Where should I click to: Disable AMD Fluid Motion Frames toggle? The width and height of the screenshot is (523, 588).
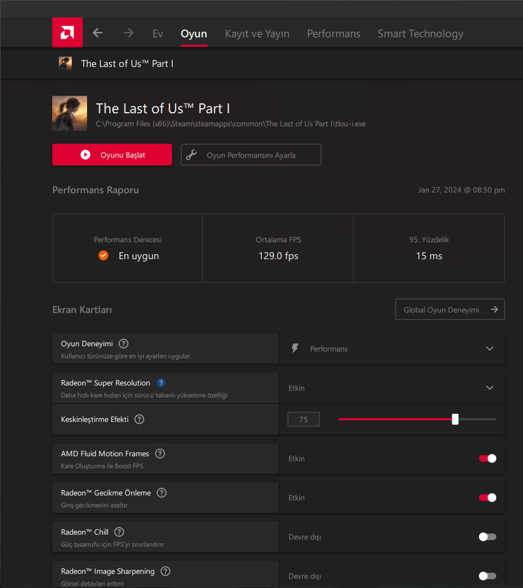pos(488,458)
